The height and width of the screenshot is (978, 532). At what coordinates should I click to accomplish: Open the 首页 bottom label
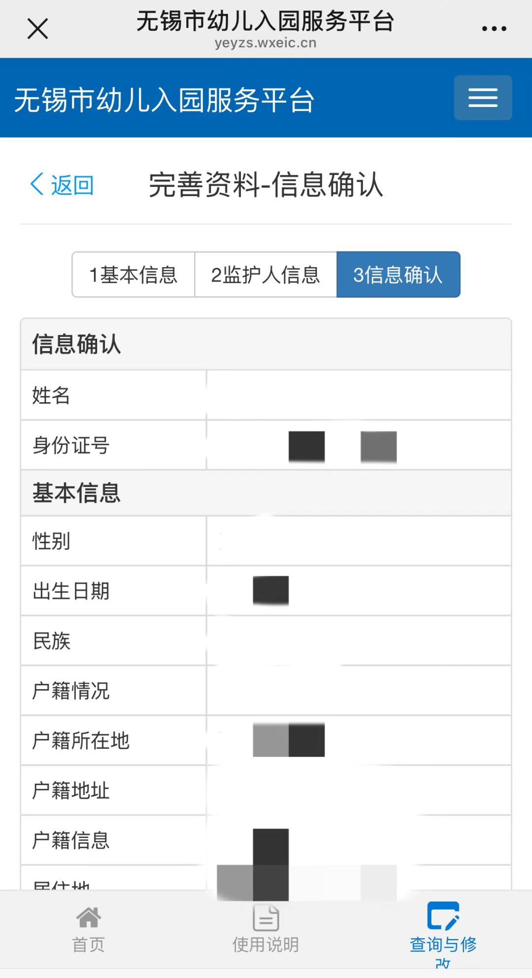pyautogui.click(x=89, y=944)
